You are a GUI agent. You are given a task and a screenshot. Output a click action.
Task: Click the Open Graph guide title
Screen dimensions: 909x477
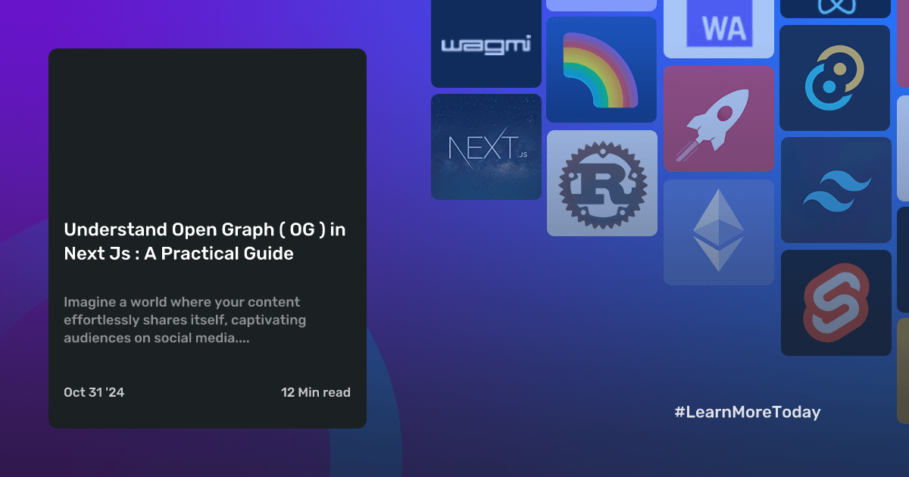tap(205, 242)
